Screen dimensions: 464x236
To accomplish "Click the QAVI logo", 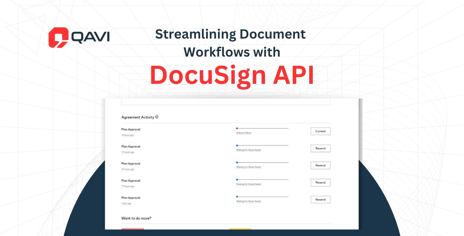I will point(79,37).
